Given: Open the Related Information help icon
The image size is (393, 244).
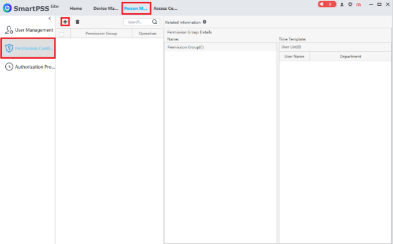Looking at the screenshot, I should point(205,22).
